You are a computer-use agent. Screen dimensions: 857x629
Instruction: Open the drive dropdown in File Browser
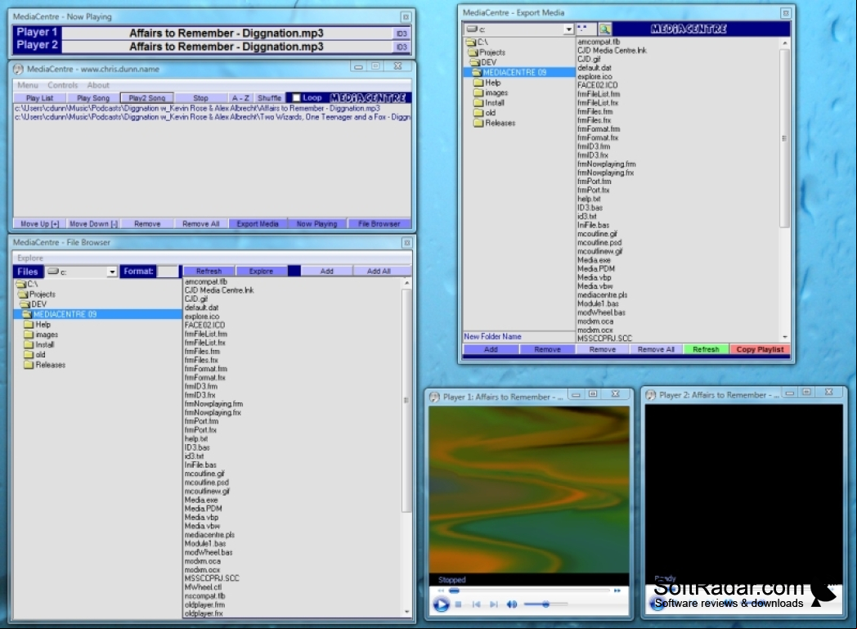pos(112,272)
